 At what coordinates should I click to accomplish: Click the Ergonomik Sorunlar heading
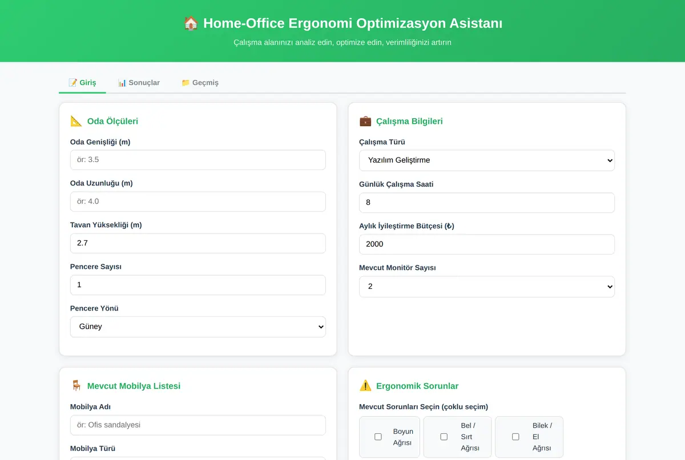pyautogui.click(x=417, y=386)
